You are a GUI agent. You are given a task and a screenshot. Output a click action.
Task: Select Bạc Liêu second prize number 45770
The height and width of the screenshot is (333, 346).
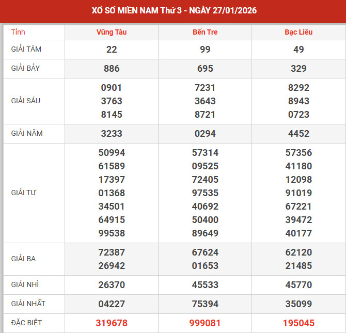[x=298, y=285]
